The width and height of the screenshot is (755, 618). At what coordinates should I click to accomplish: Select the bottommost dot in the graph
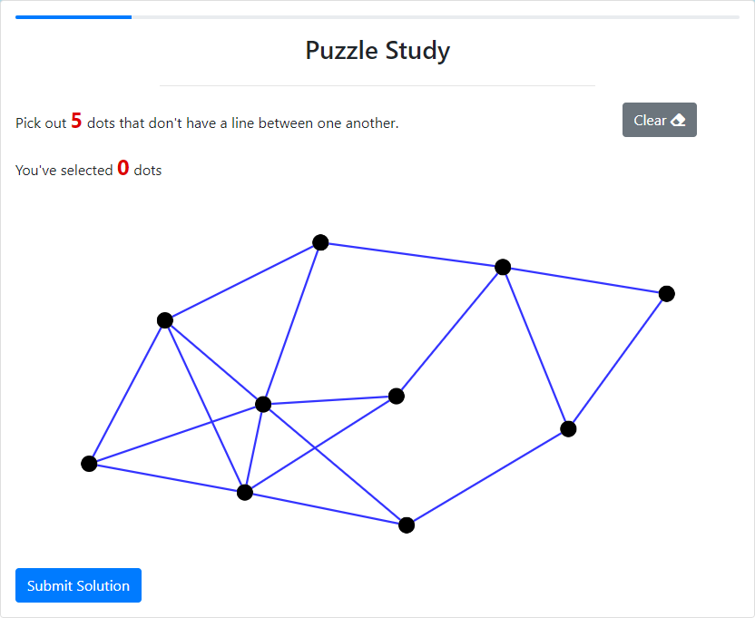pyautogui.click(x=407, y=525)
